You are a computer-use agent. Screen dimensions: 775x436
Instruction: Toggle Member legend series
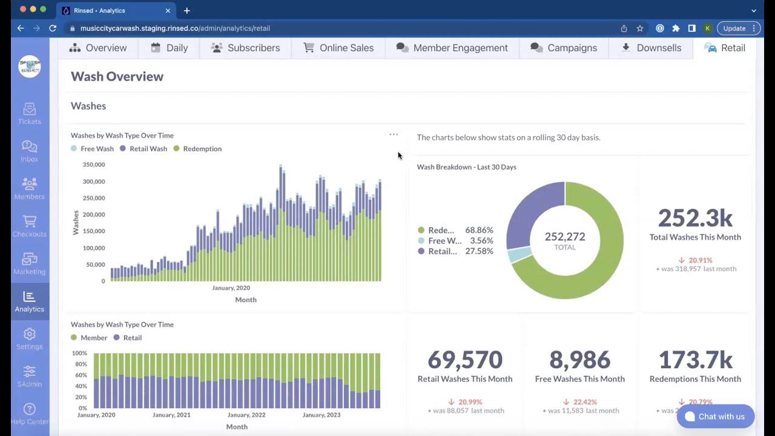pyautogui.click(x=88, y=337)
